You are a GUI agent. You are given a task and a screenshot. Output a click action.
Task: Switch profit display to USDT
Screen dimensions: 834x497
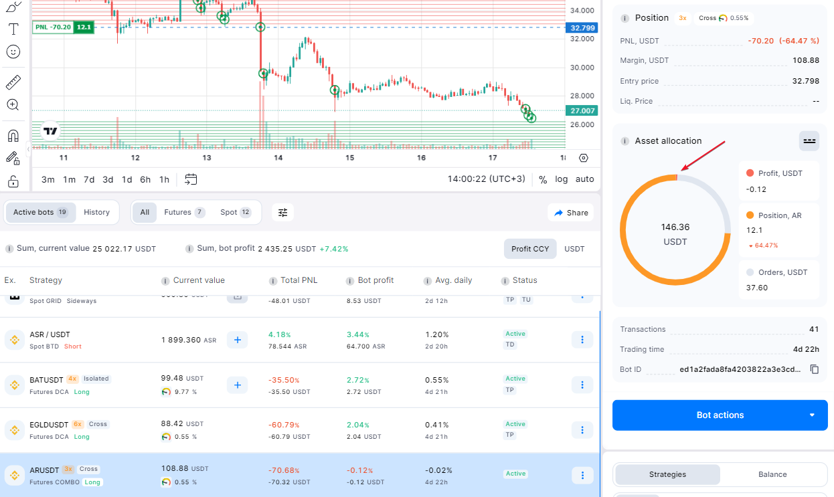tap(574, 249)
